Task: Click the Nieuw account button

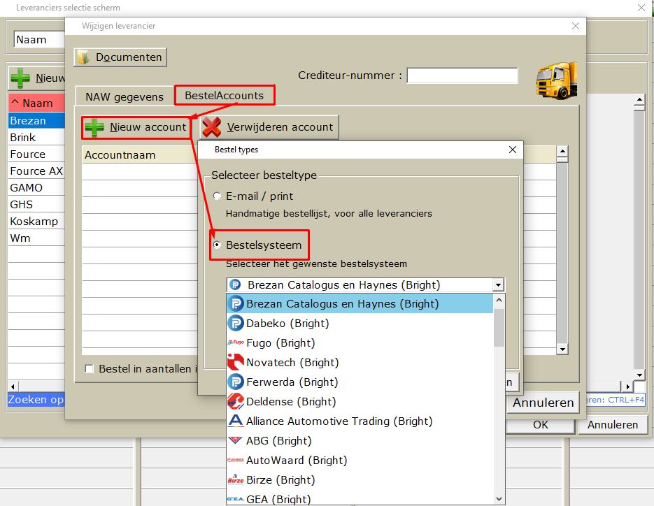Action: (136, 127)
